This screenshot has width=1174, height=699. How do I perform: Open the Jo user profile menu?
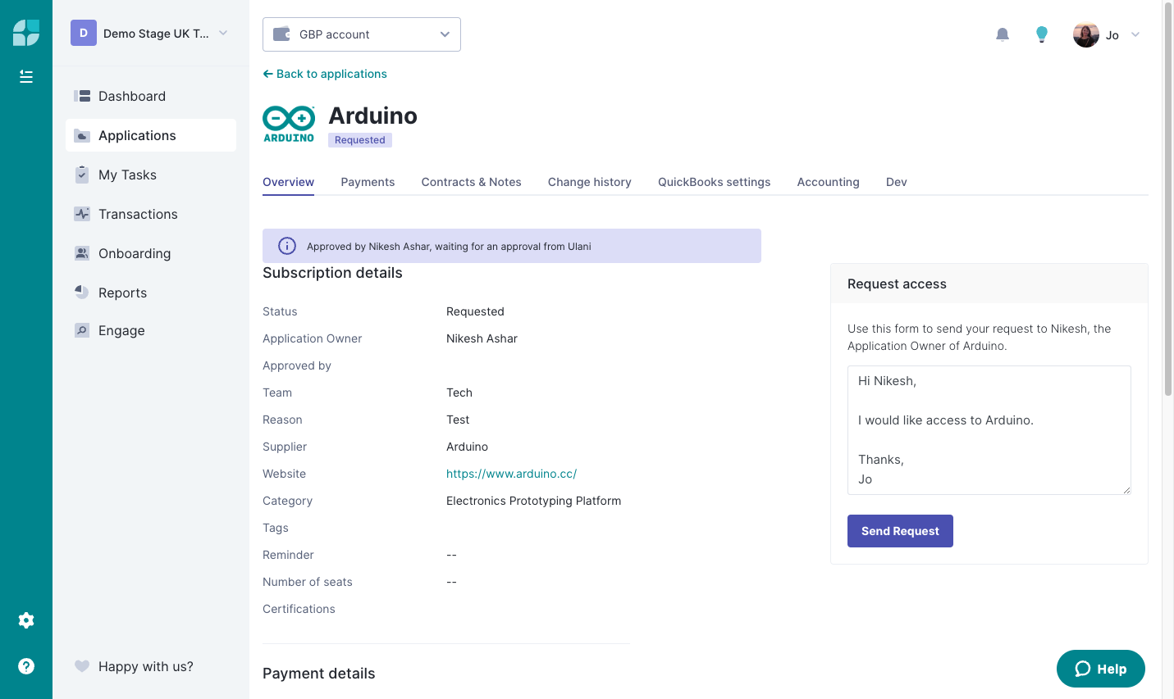1107,34
